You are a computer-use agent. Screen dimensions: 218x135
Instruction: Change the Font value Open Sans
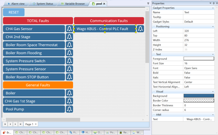click(199, 68)
